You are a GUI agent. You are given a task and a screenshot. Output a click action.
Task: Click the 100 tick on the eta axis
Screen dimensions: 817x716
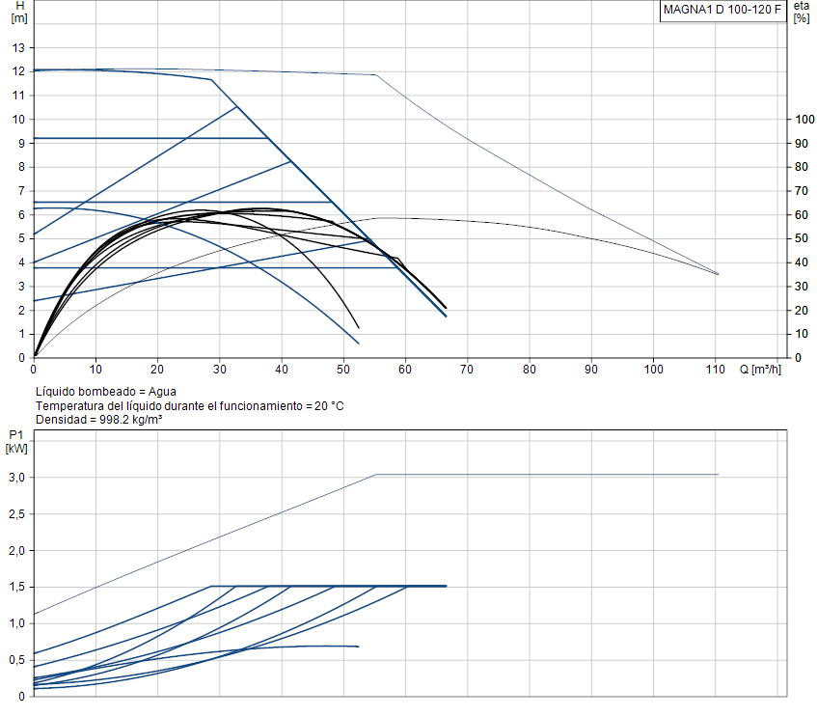coord(804,120)
